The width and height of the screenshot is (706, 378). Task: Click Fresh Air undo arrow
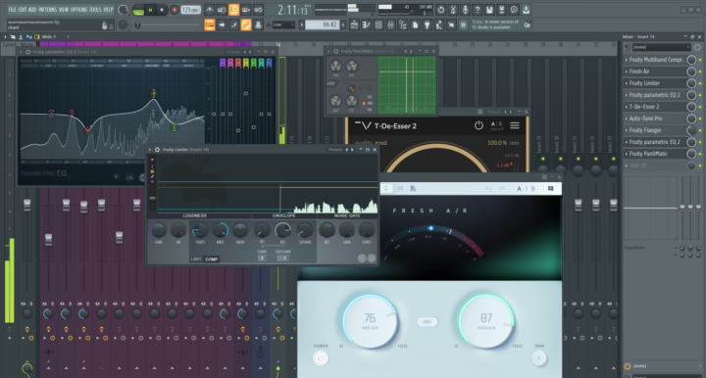(x=488, y=189)
